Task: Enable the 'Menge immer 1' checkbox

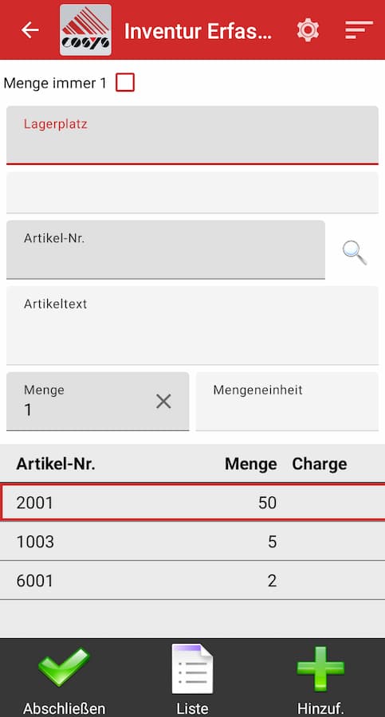Action: coord(125,83)
